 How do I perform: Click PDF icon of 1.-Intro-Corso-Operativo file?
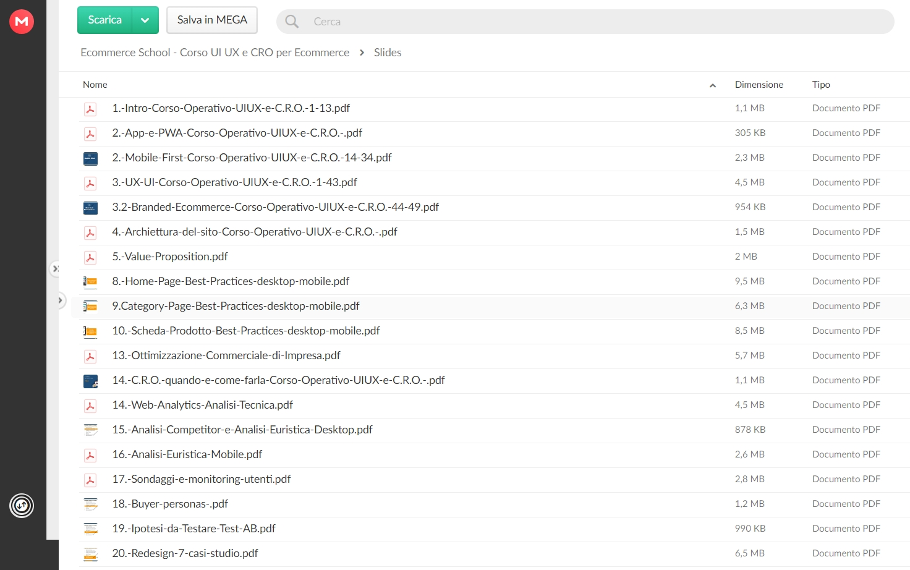(90, 109)
